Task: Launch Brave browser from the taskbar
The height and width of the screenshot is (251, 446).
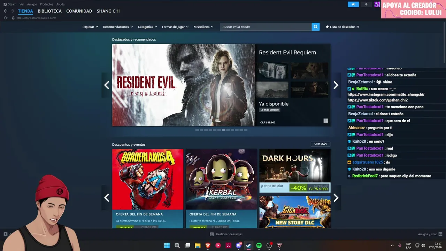Action: [x=208, y=245]
